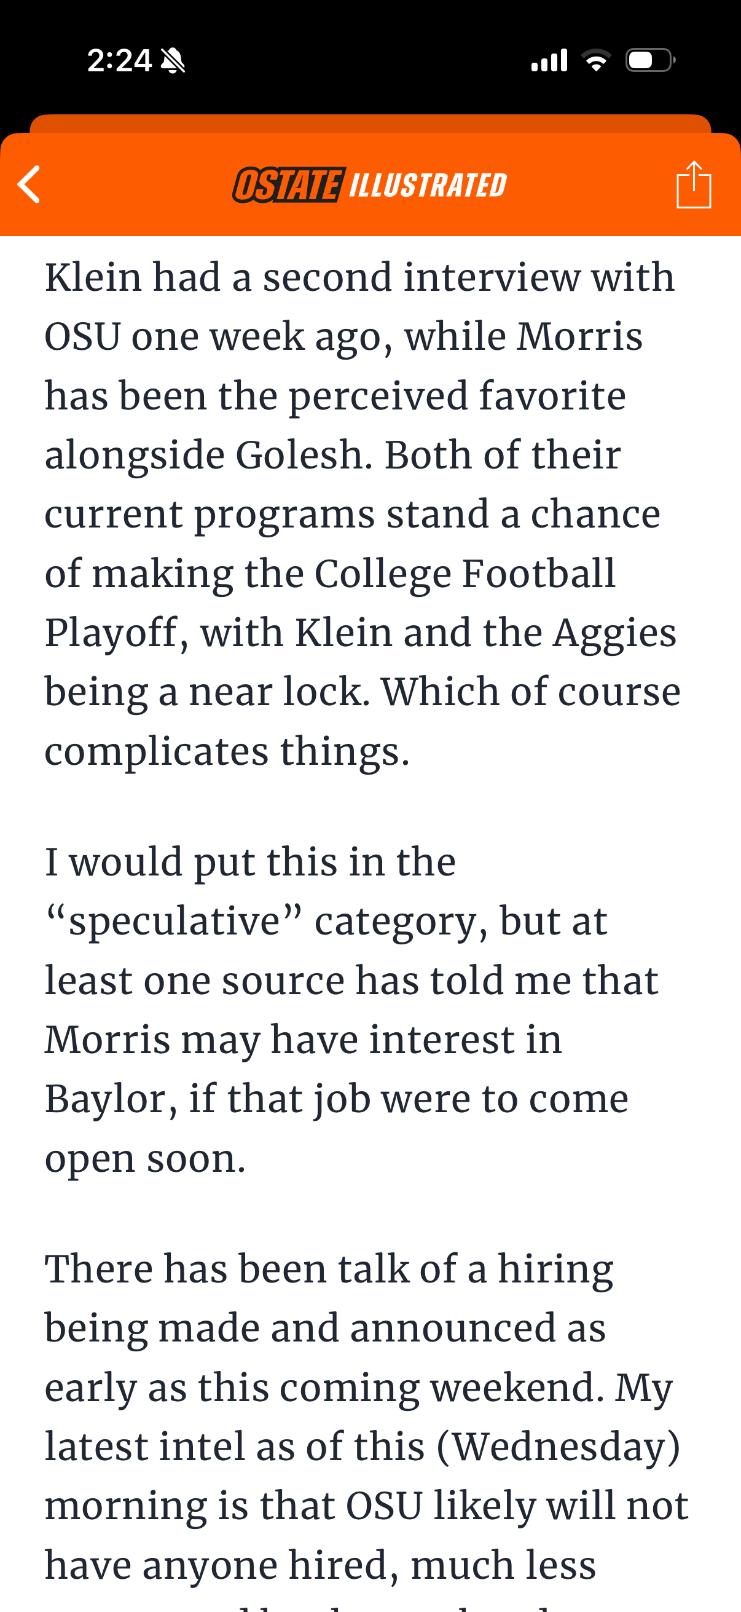Tap the quoted word "speculative"
This screenshot has height=1612, width=741.
pyautogui.click(x=174, y=921)
